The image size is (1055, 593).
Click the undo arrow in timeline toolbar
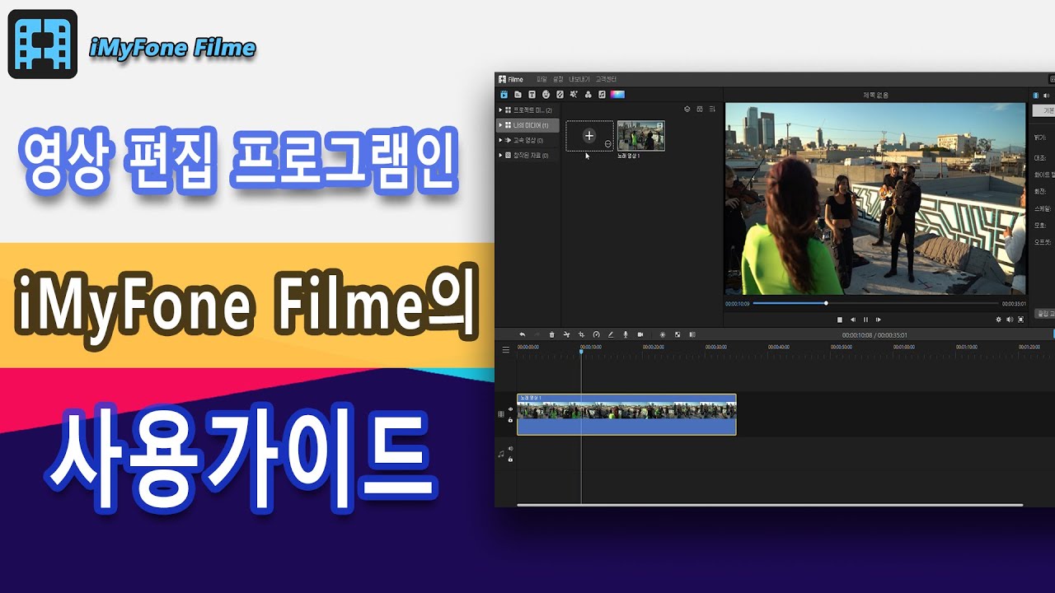coord(522,334)
